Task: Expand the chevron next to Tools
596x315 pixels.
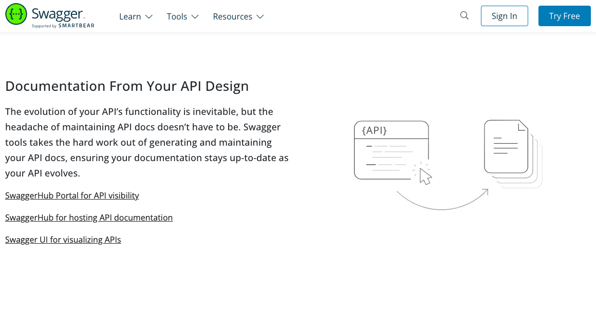Action: pos(195,17)
